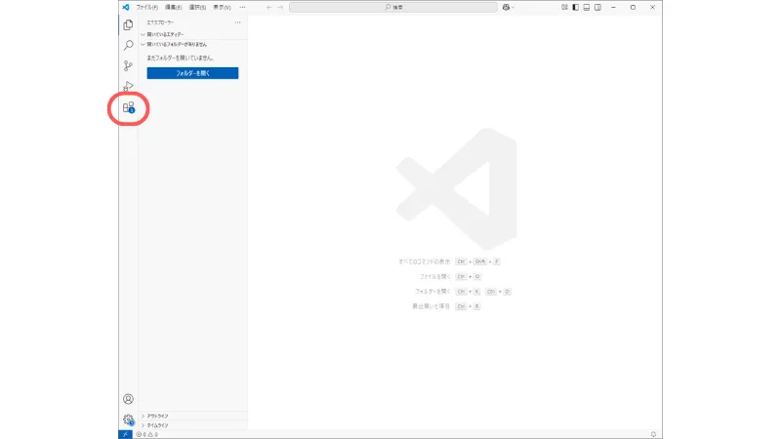Click errors and warnings count in status bar
781x439 pixels.
click(x=148, y=433)
